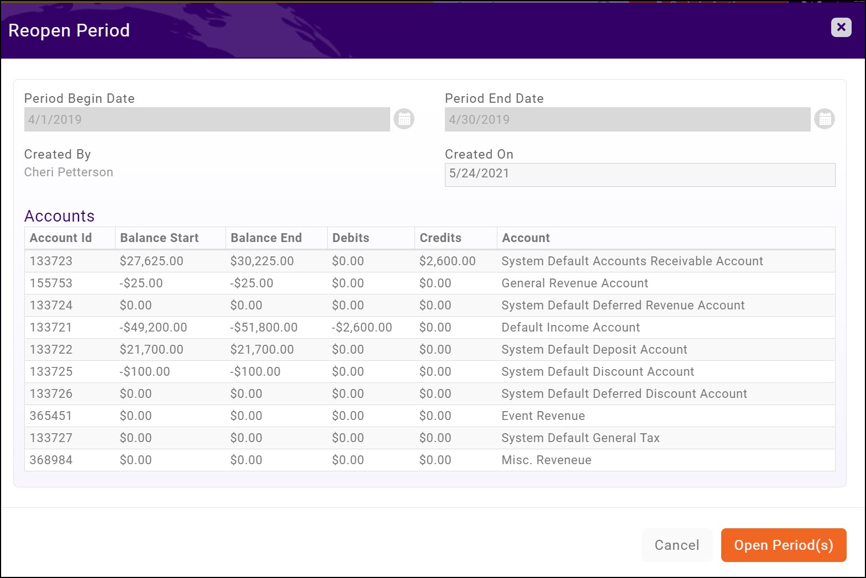Click the Created On date field
The image size is (866, 578).
point(639,174)
